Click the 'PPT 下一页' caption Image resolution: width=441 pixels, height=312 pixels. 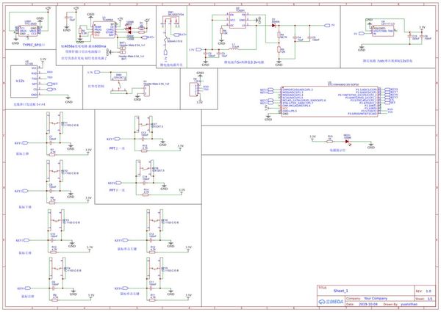117,190
